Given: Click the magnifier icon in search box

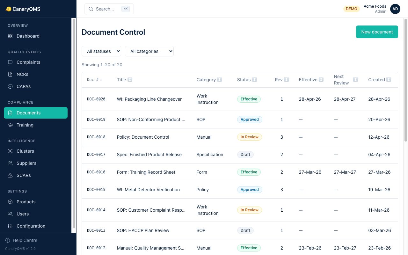Looking at the screenshot, I should pos(91,9).
